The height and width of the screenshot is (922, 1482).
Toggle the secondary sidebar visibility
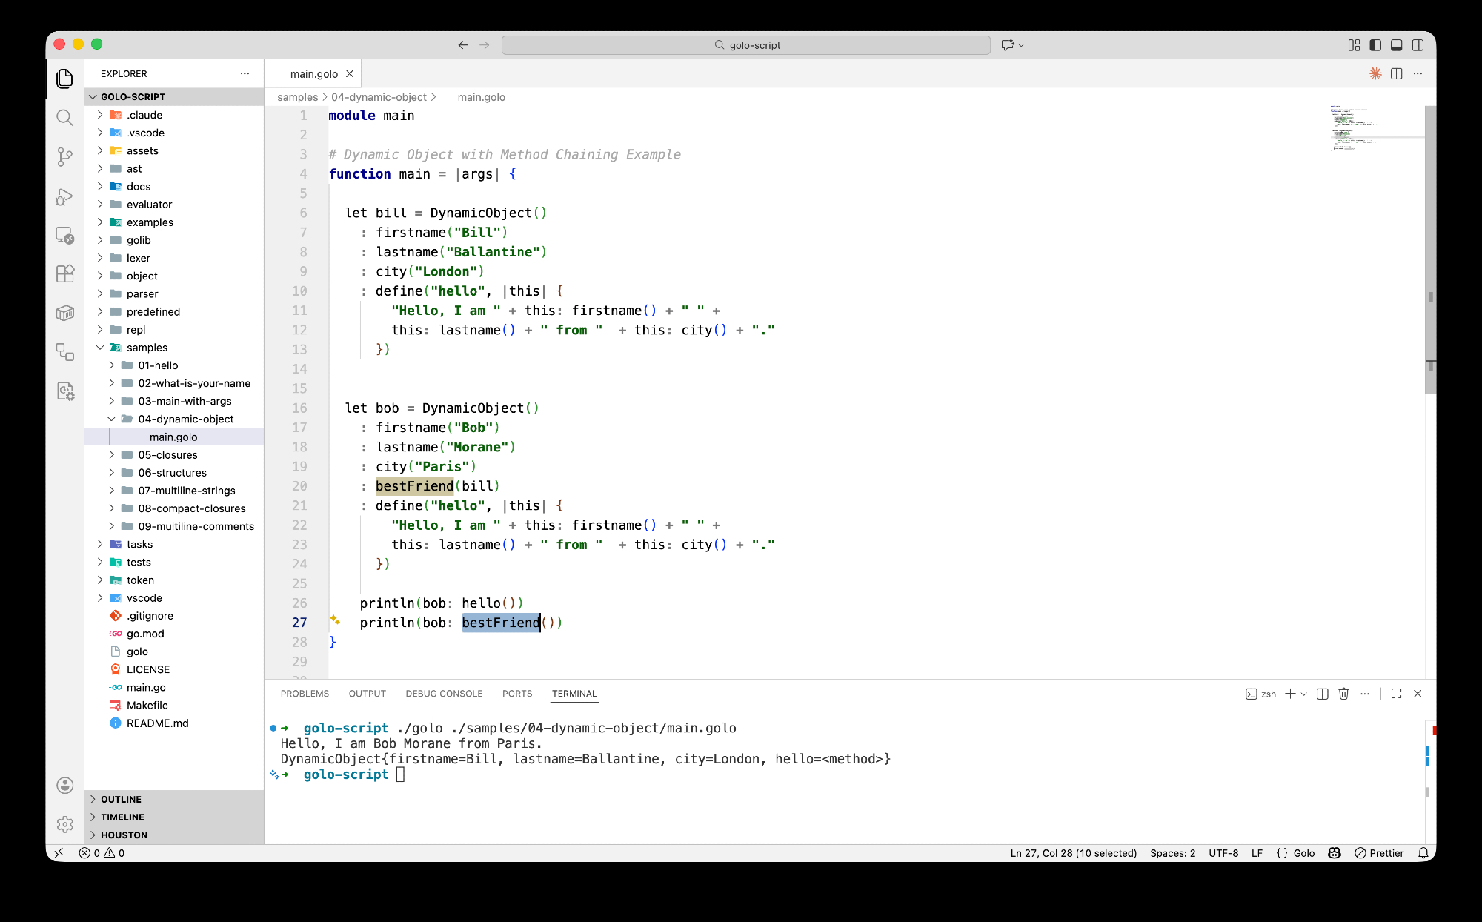point(1418,45)
